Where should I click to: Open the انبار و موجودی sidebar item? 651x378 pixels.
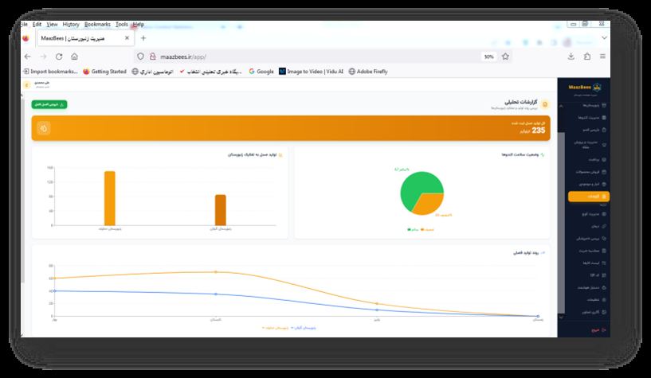[x=593, y=184]
